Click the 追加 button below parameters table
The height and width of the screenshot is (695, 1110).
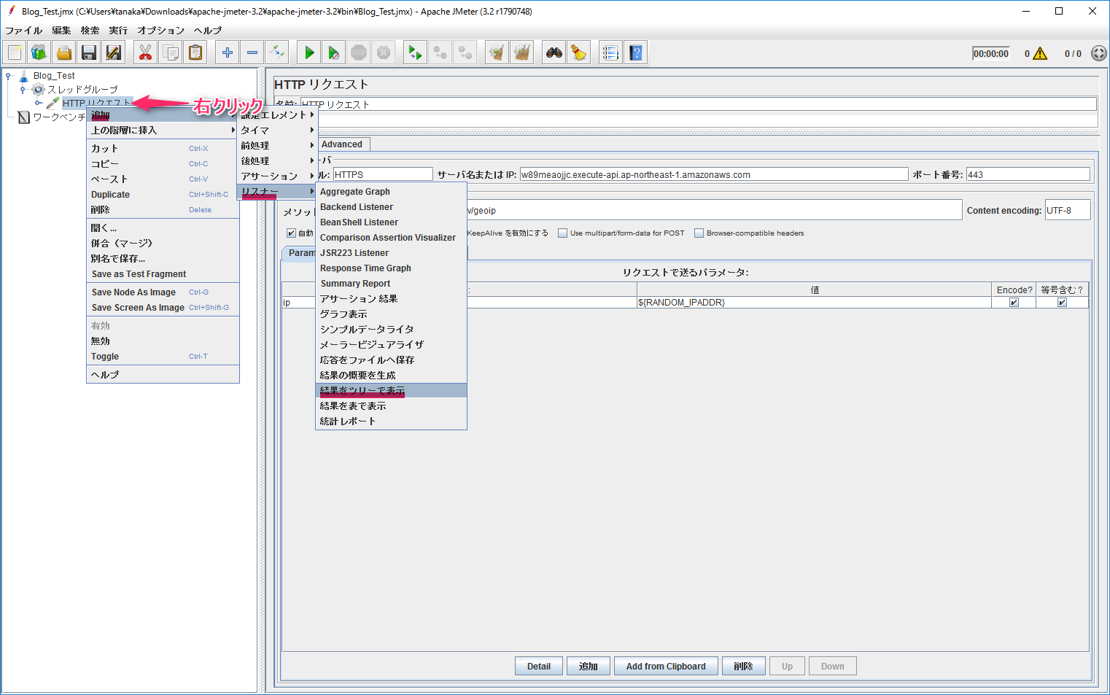point(589,667)
